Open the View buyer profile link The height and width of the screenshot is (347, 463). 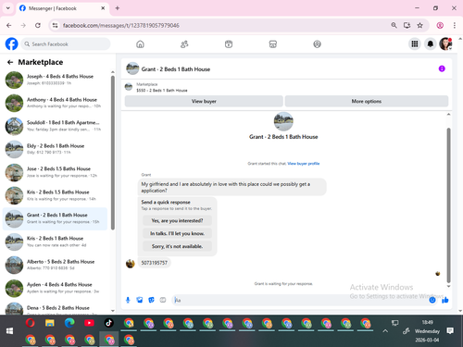pyautogui.click(x=304, y=164)
